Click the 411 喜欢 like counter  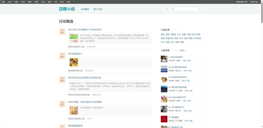click(62, 32)
